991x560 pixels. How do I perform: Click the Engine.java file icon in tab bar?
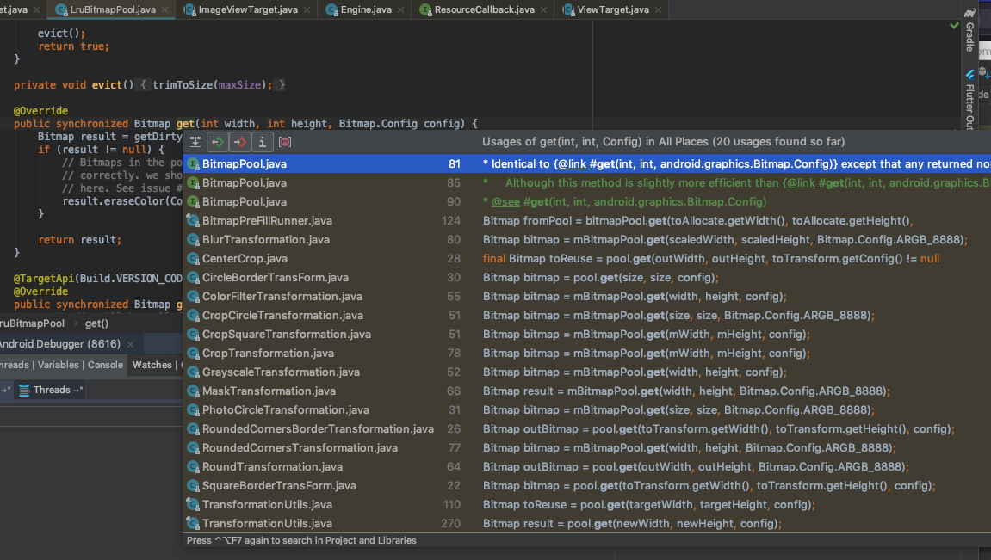click(331, 9)
